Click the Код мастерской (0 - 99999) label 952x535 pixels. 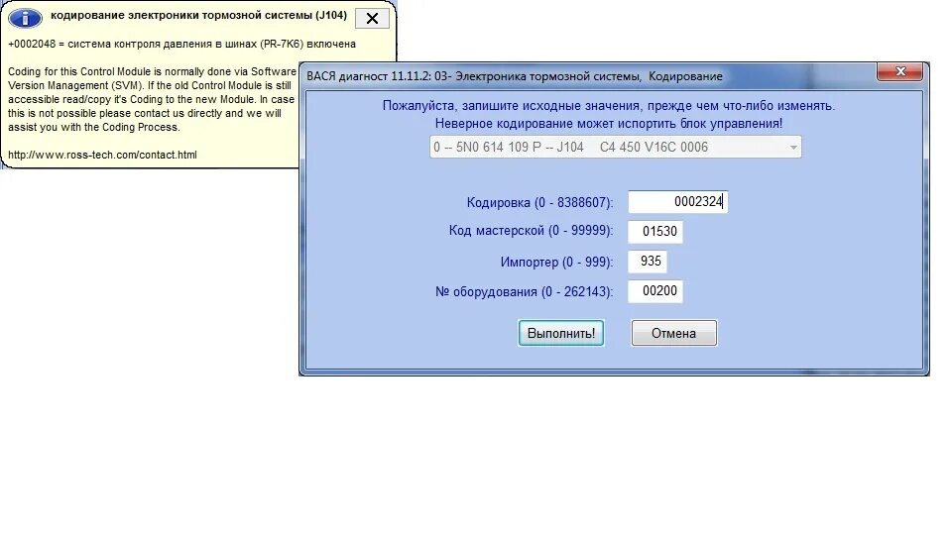point(531,231)
